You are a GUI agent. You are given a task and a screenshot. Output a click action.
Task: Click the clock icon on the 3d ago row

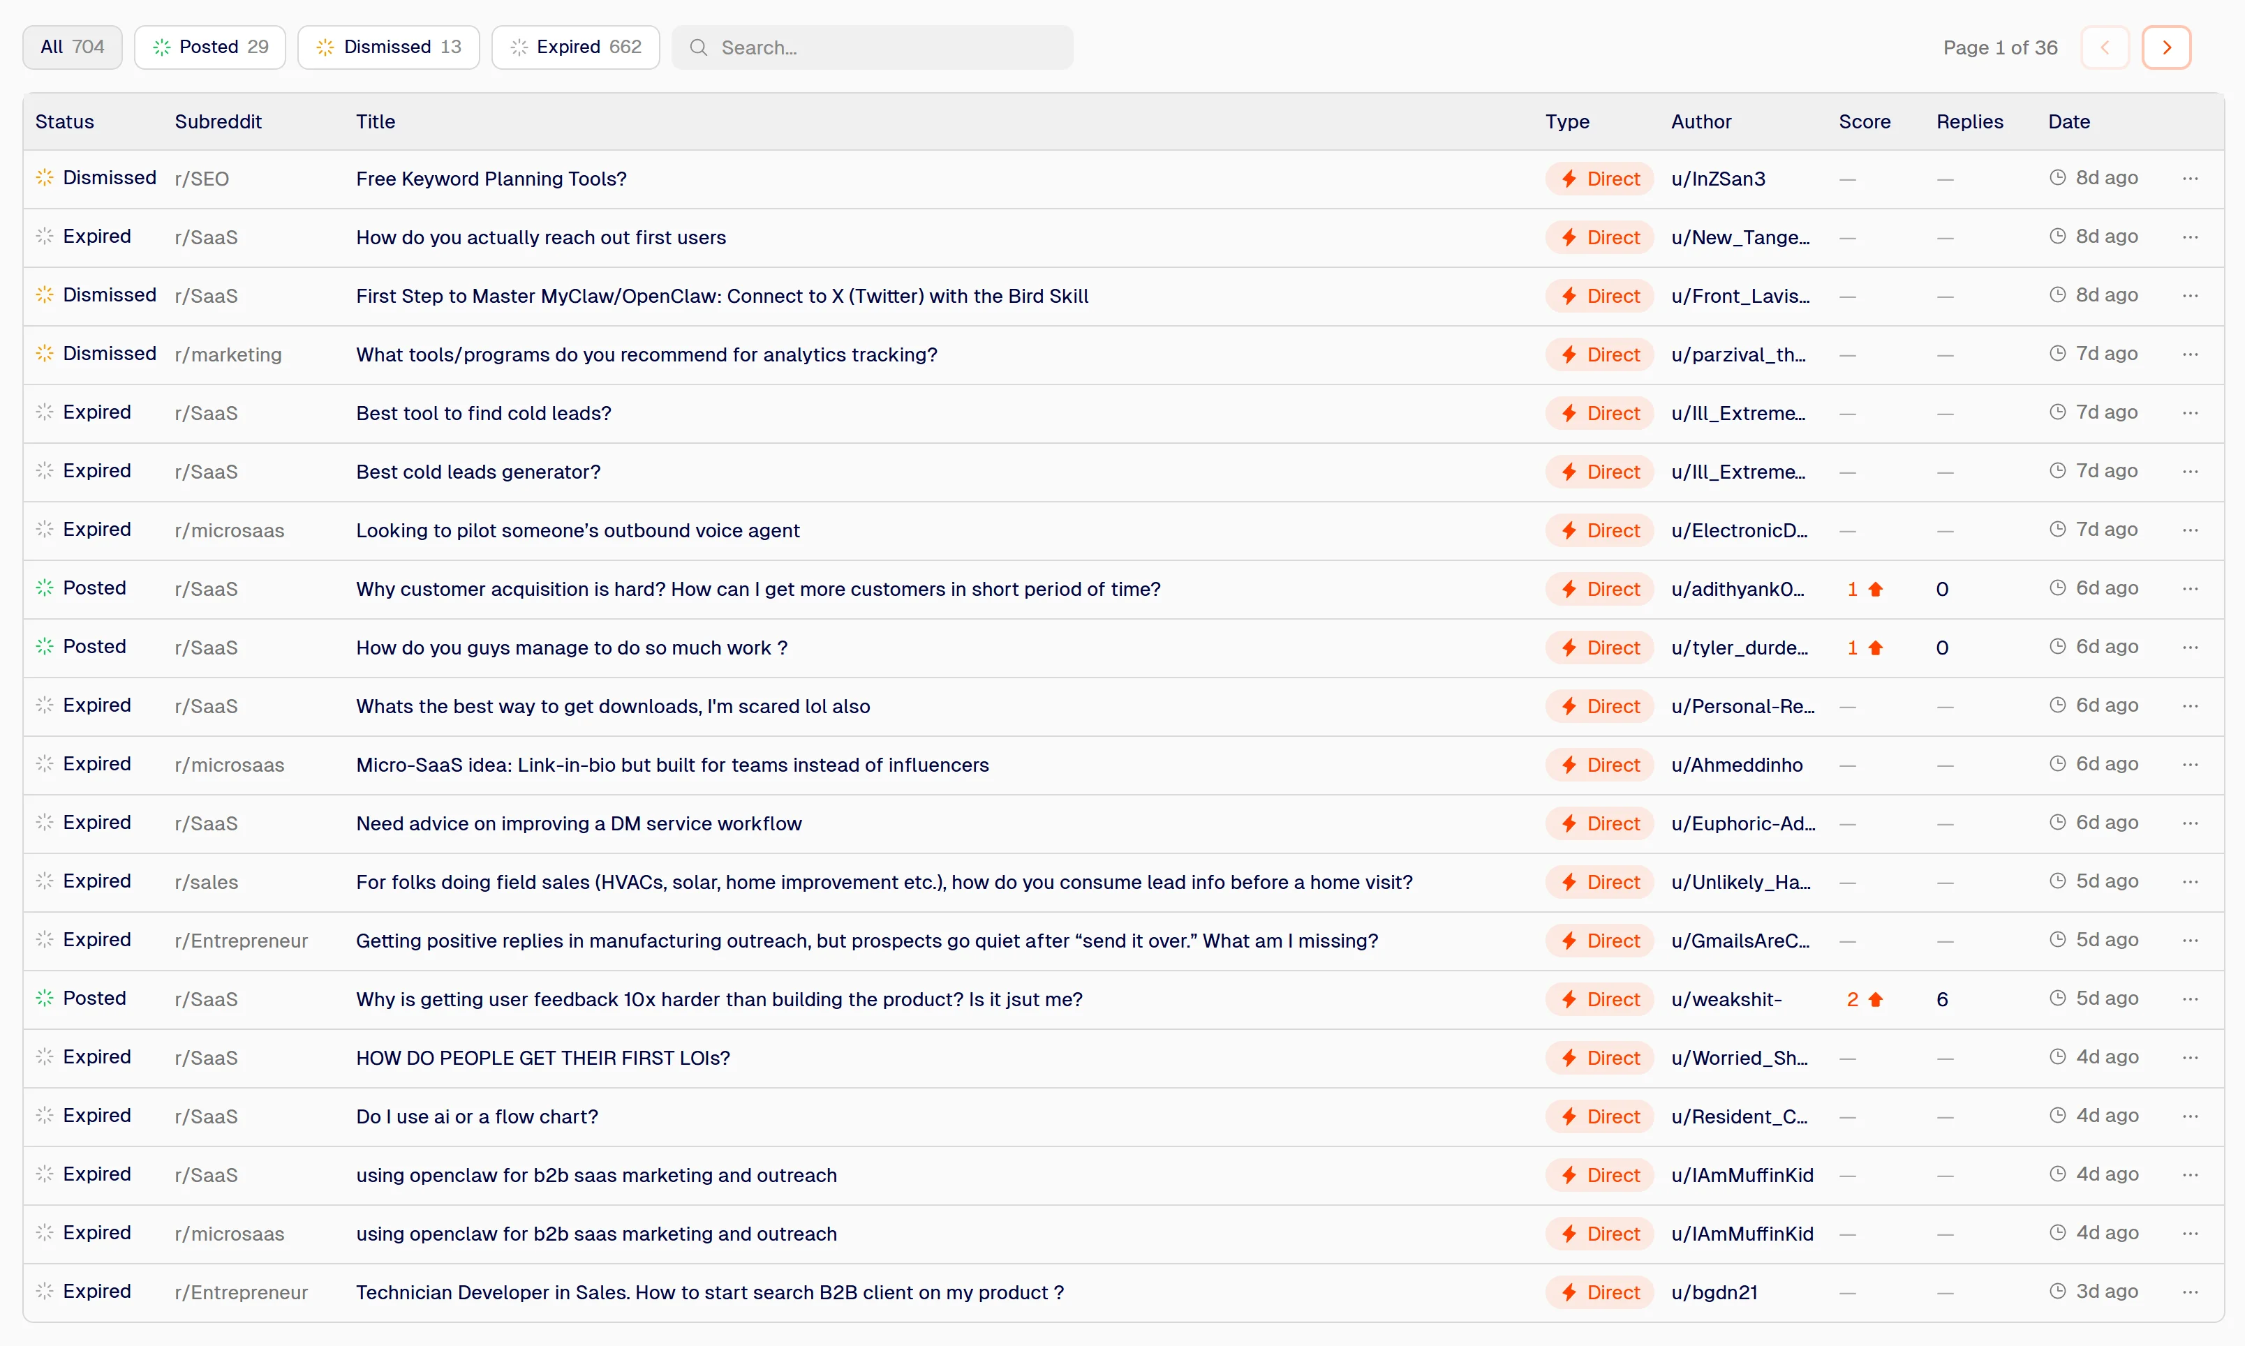tap(2057, 1292)
